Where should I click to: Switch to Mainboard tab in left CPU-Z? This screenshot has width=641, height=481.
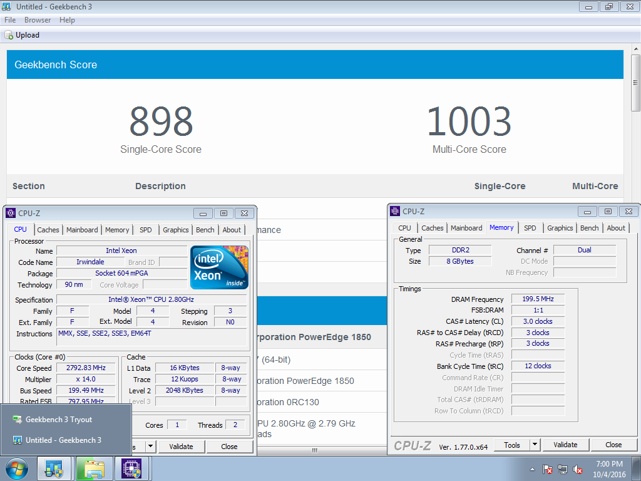point(82,230)
